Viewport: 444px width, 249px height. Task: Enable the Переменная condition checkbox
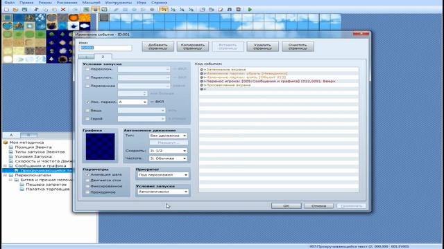point(87,86)
